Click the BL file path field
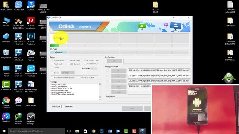 (159, 70)
